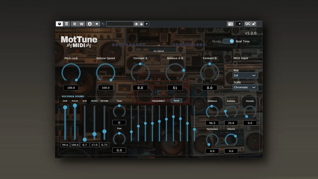Click the left-arrow icon in the toolbar
The height and width of the screenshot is (179, 318).
click(x=97, y=24)
